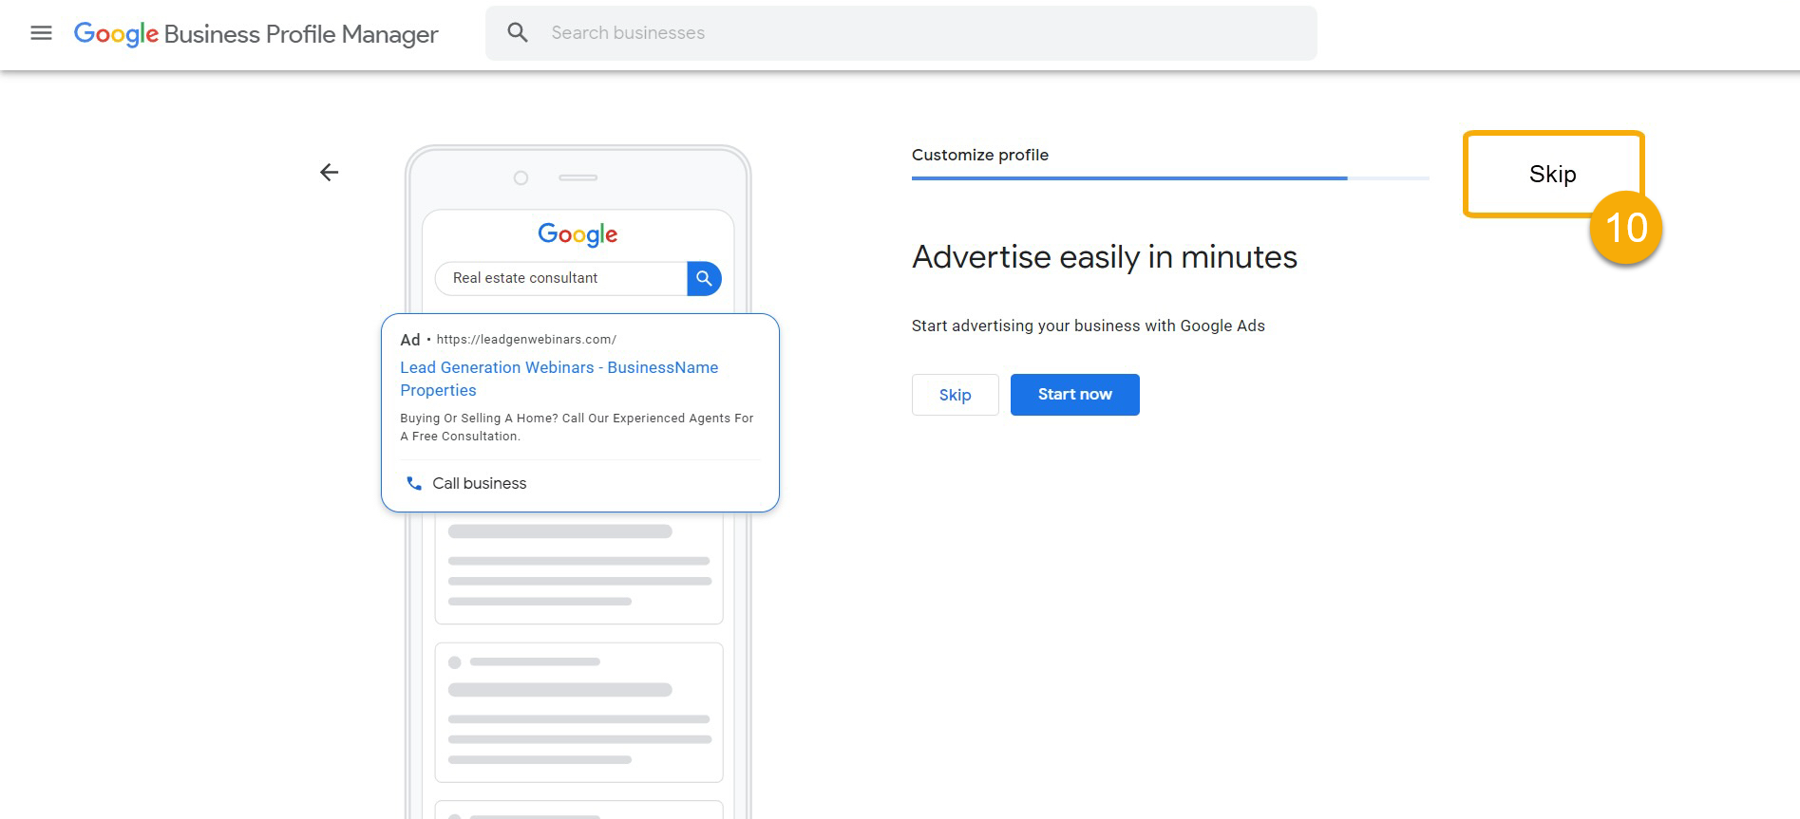Click the ad description about buying or selling
This screenshot has width=1800, height=819.
pos(577,427)
